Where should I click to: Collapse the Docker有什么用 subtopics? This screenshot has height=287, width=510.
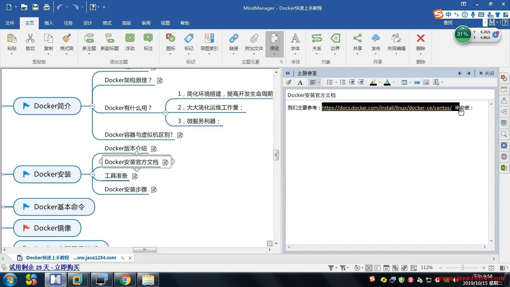click(x=165, y=113)
